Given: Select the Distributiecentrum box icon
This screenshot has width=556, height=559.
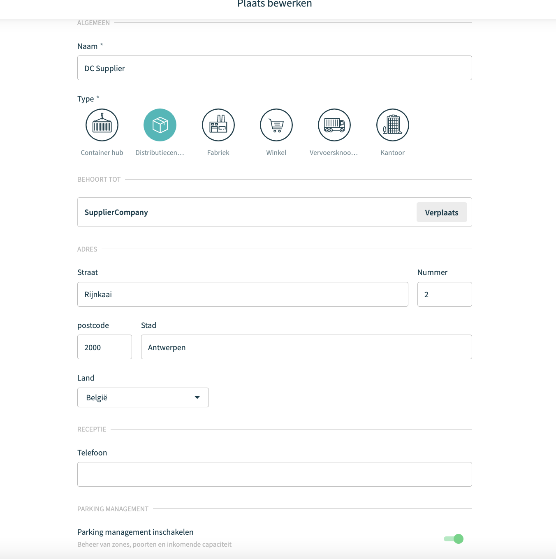Looking at the screenshot, I should point(160,125).
